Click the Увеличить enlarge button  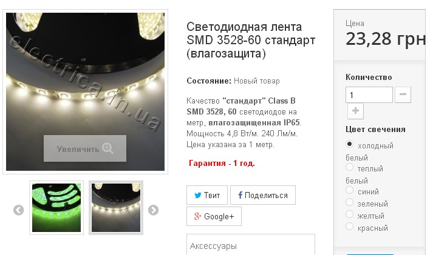85,148
